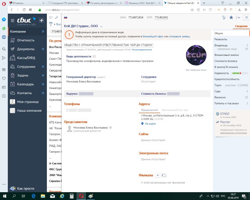250x200 pixels.
Task: Close the company card panel
Action: [x=246, y=18]
